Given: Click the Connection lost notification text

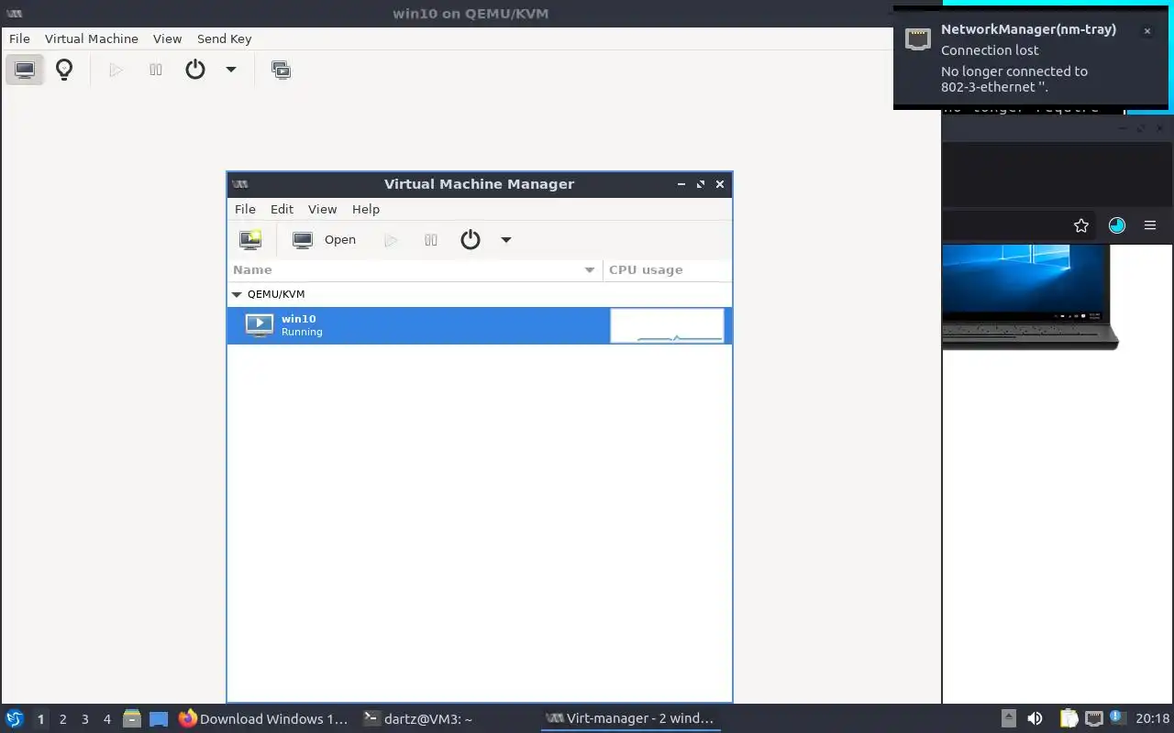Looking at the screenshot, I should [x=990, y=50].
